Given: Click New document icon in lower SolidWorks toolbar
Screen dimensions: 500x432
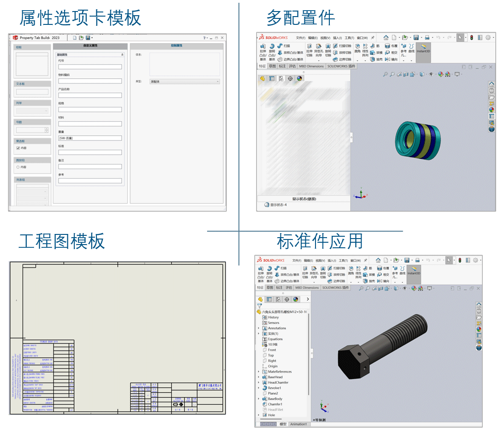Looking at the screenshot, I should pos(386,260).
